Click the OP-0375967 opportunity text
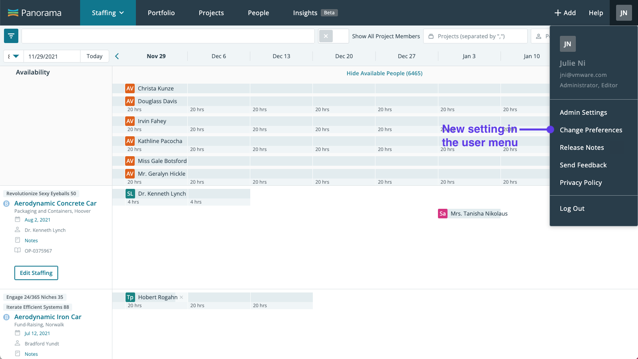Viewport: 638px width, 359px height. click(38, 251)
